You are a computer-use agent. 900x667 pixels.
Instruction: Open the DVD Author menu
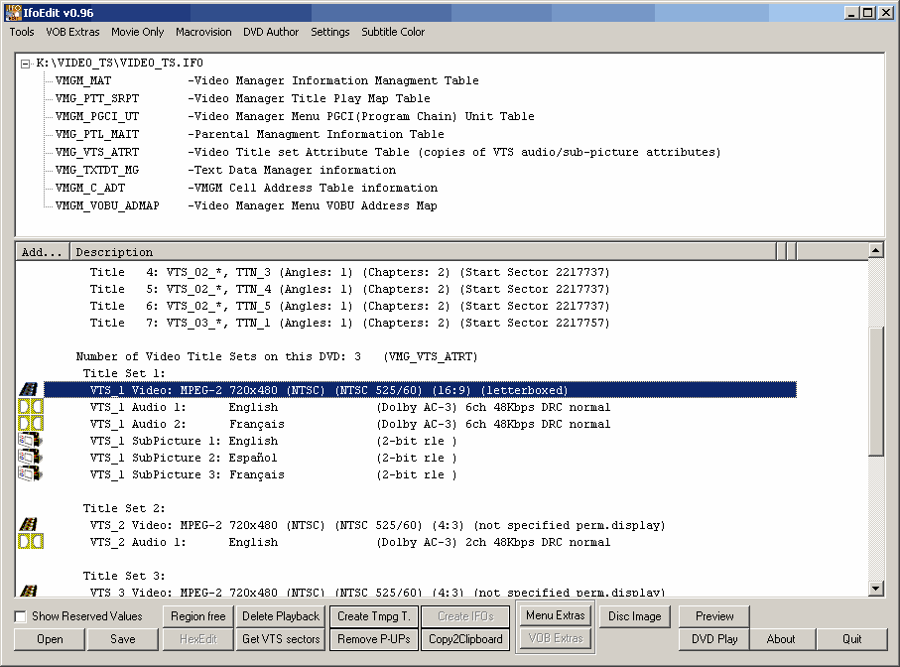pos(271,32)
